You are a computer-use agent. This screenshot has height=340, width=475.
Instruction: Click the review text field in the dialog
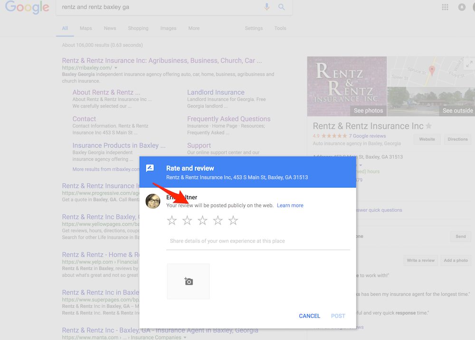[258, 241]
